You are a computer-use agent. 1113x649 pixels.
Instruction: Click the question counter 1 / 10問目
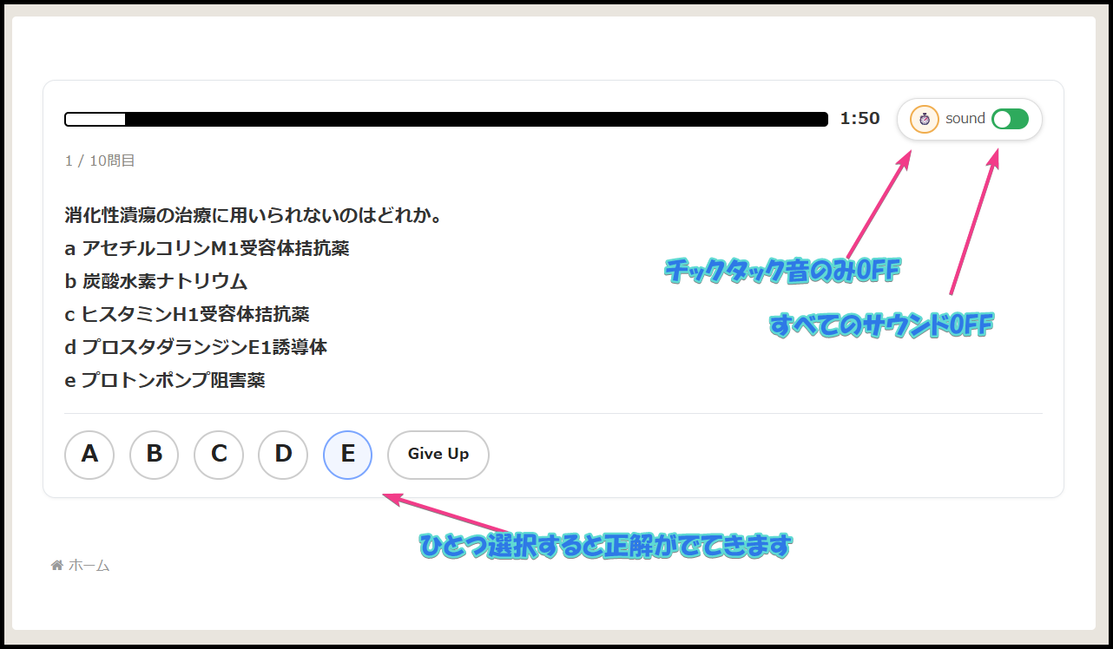pos(100,161)
